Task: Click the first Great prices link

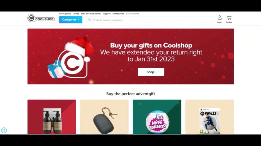Action: click(x=65, y=14)
